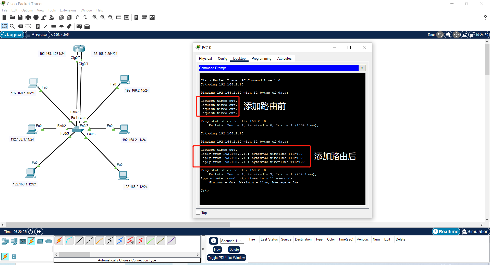Choose the Draw Ellipse tool
The width and height of the screenshot is (490, 265).
point(62,26)
